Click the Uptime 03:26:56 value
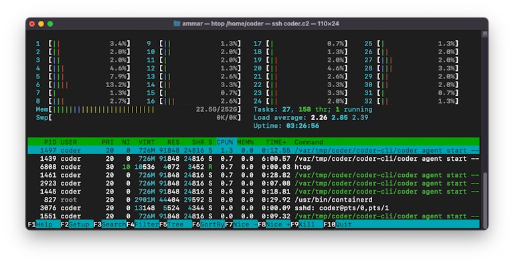The width and height of the screenshot is (514, 264). tap(303, 126)
